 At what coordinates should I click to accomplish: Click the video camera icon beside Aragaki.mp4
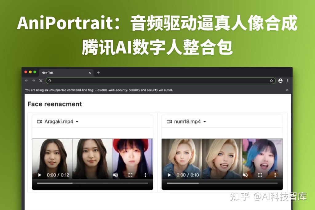pos(40,121)
